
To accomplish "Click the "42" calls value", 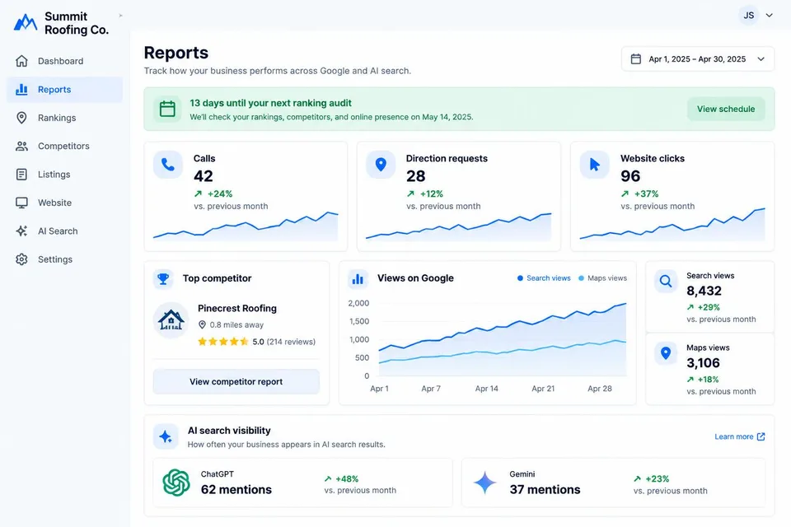I will [204, 176].
